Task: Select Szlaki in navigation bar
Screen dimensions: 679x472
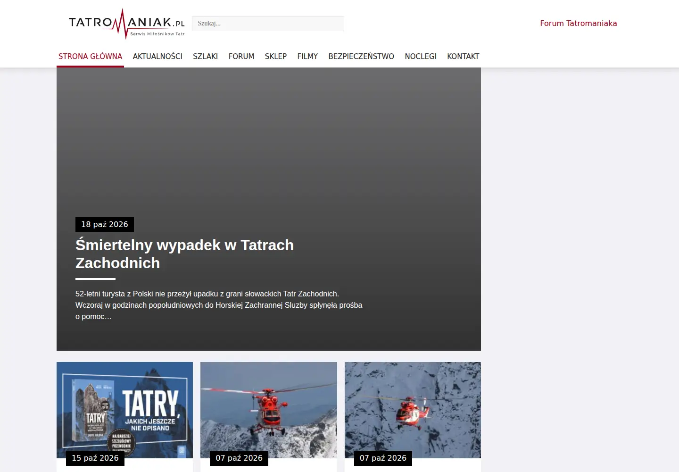Action: point(205,56)
